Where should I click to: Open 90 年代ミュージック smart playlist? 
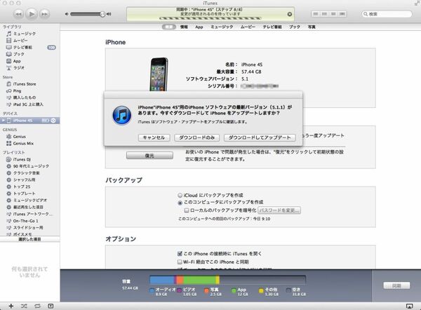[x=29, y=166]
